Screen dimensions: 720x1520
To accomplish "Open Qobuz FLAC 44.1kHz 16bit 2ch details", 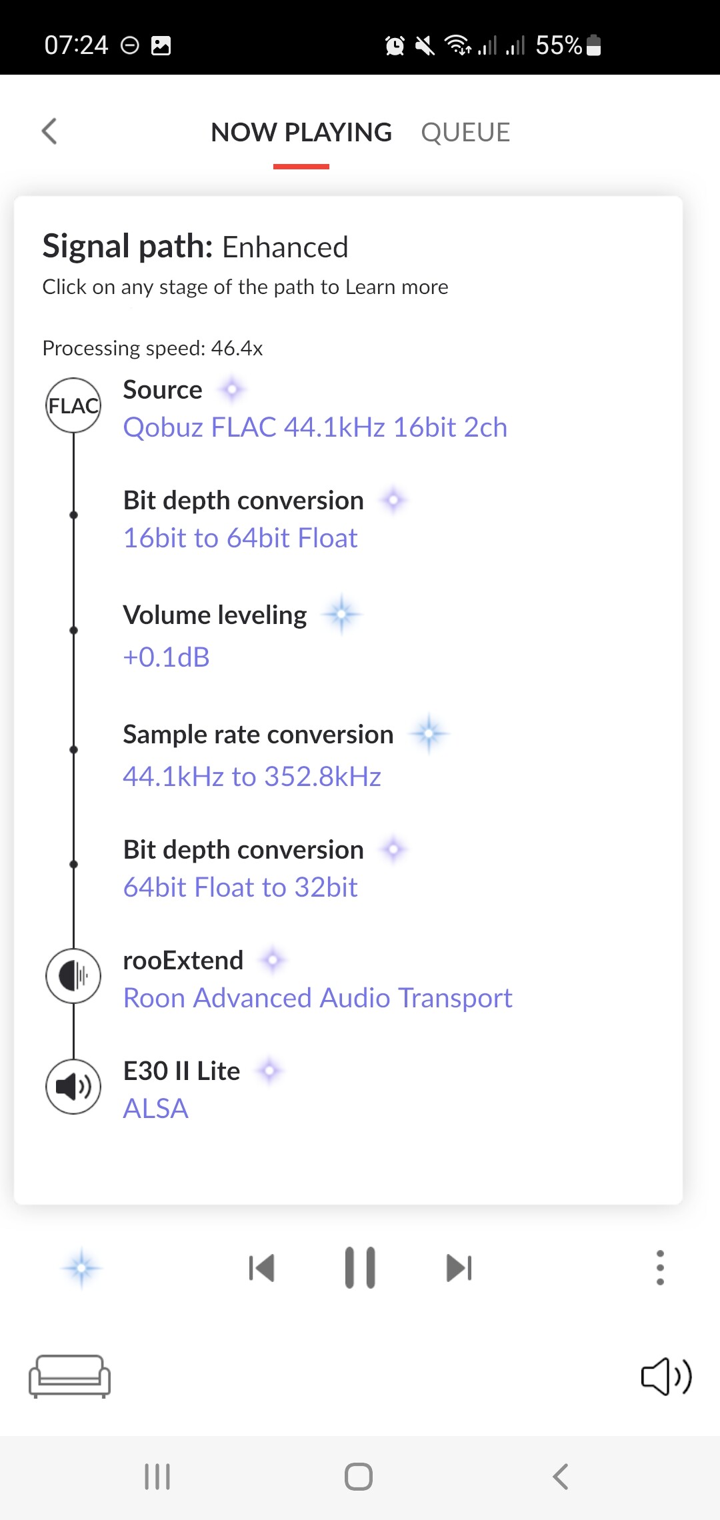I will click(x=315, y=427).
